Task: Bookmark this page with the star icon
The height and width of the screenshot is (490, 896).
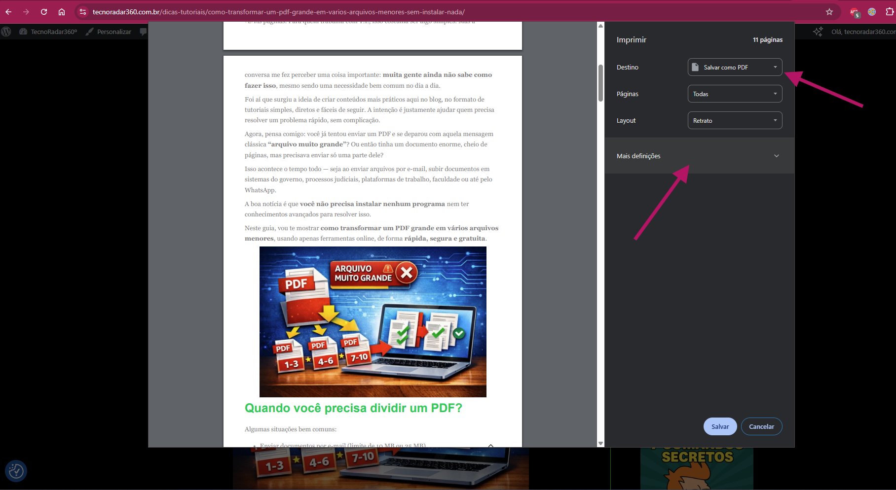Action: click(x=829, y=12)
